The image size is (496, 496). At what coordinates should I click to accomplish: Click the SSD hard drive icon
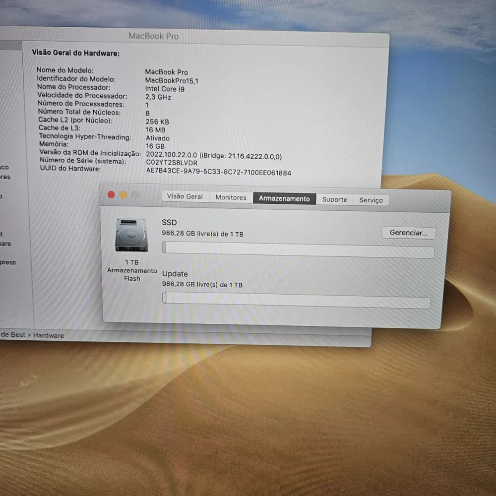click(x=131, y=235)
